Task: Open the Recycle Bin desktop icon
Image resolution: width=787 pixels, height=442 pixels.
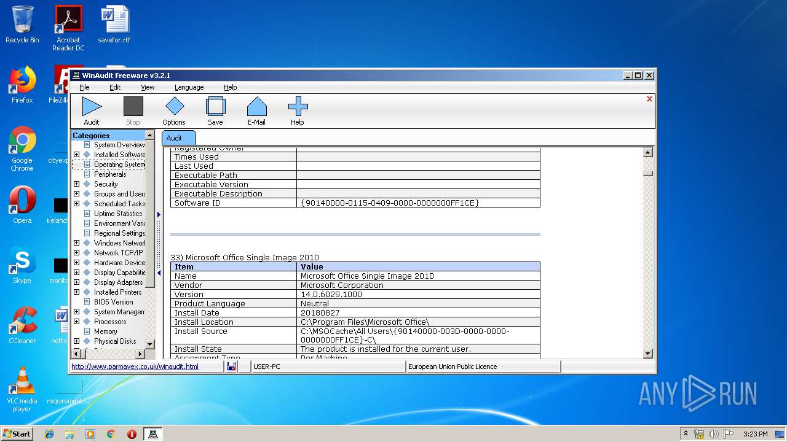Action: pos(22,25)
